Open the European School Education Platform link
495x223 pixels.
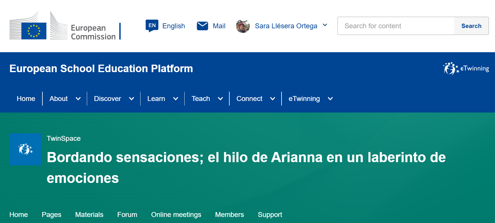(101, 69)
